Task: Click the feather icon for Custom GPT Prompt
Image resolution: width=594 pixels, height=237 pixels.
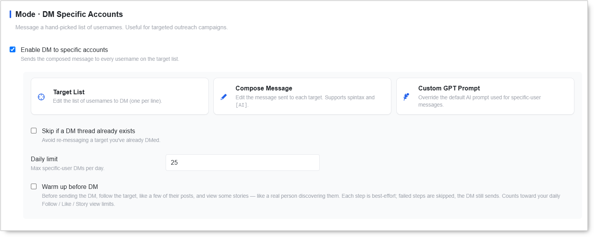Action: tap(406, 97)
